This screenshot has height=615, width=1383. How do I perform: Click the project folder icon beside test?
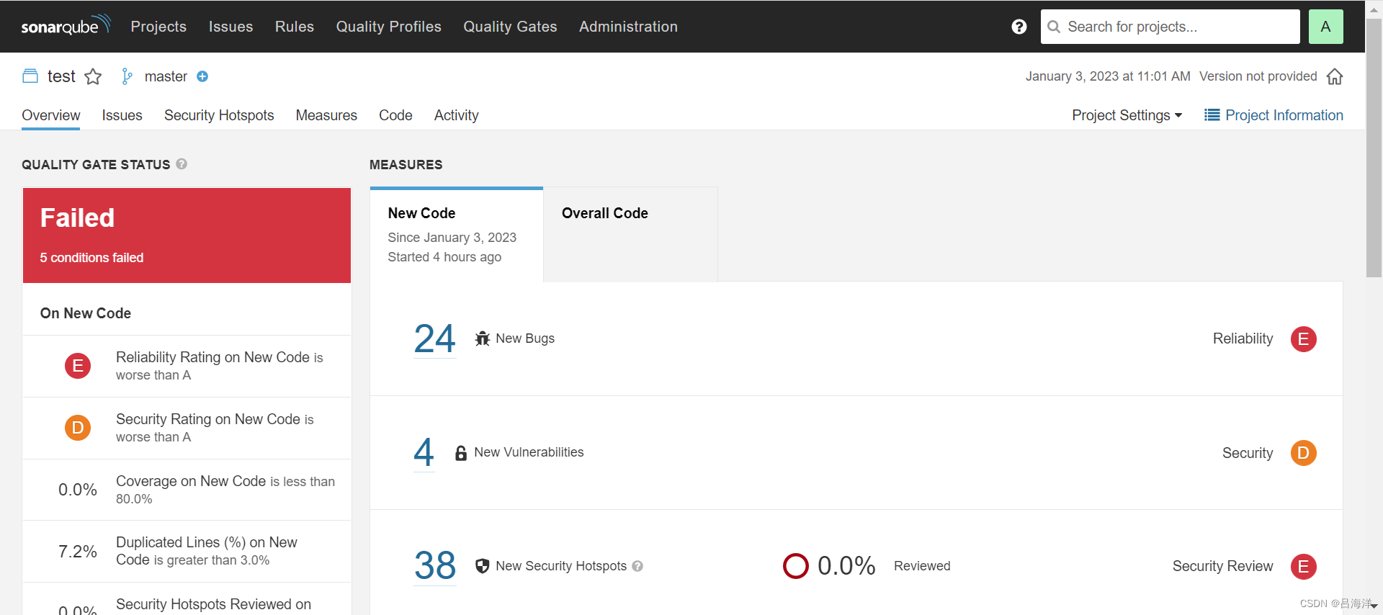pyautogui.click(x=30, y=76)
